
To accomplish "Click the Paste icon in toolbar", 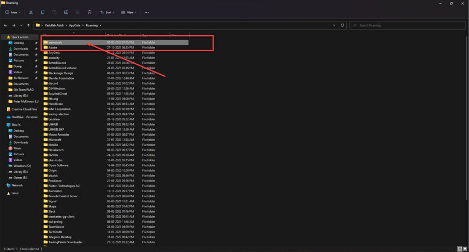I will point(54,12).
